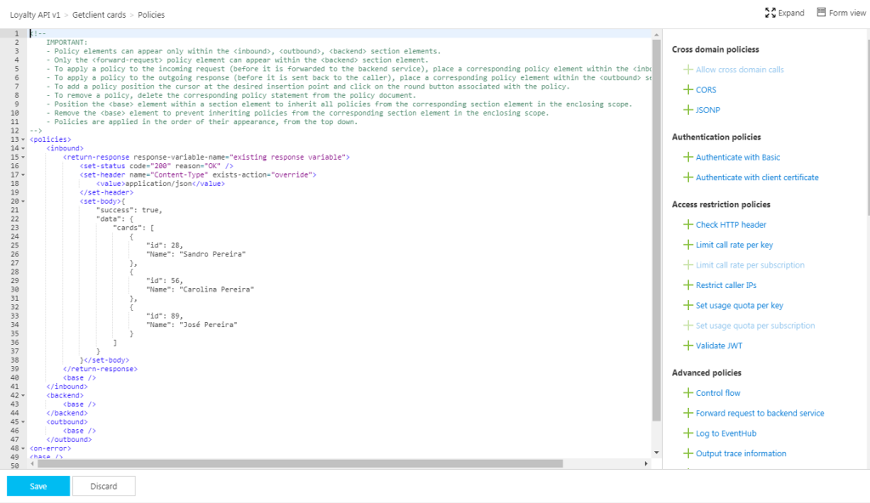
Task: Click plus icon for Check HTTP header
Action: (688, 224)
